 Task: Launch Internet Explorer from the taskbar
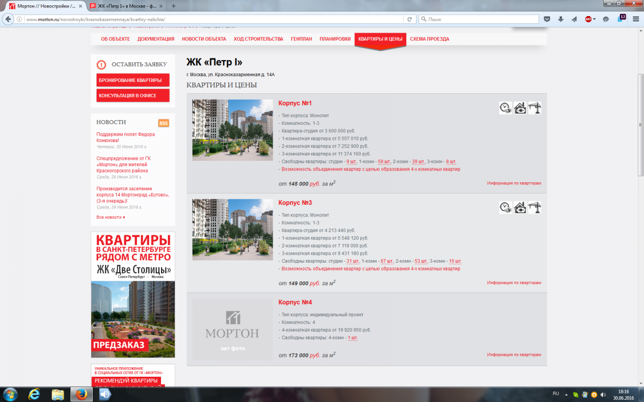coord(35,394)
